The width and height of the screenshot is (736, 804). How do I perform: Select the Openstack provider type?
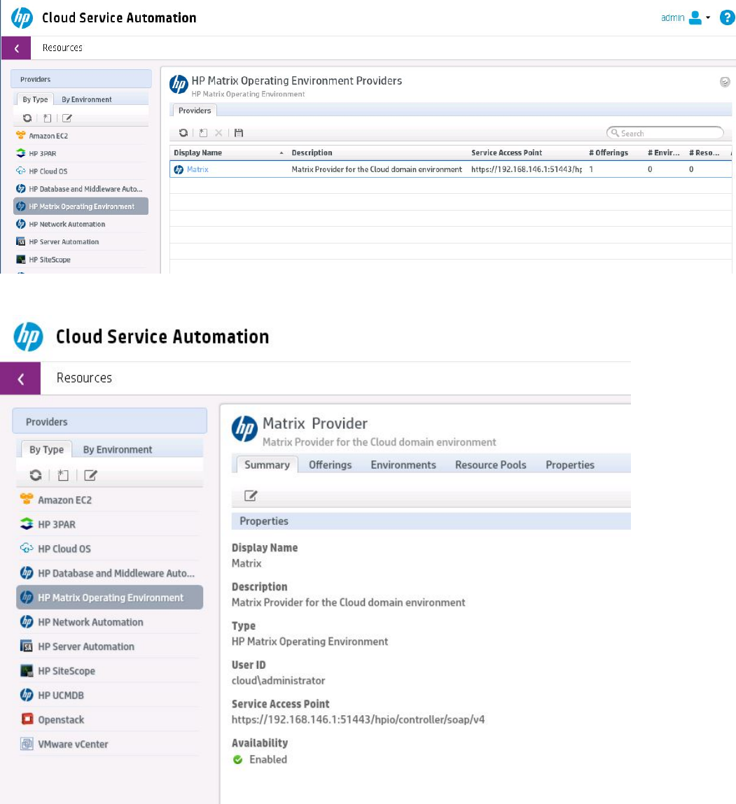pyautogui.click(x=109, y=719)
